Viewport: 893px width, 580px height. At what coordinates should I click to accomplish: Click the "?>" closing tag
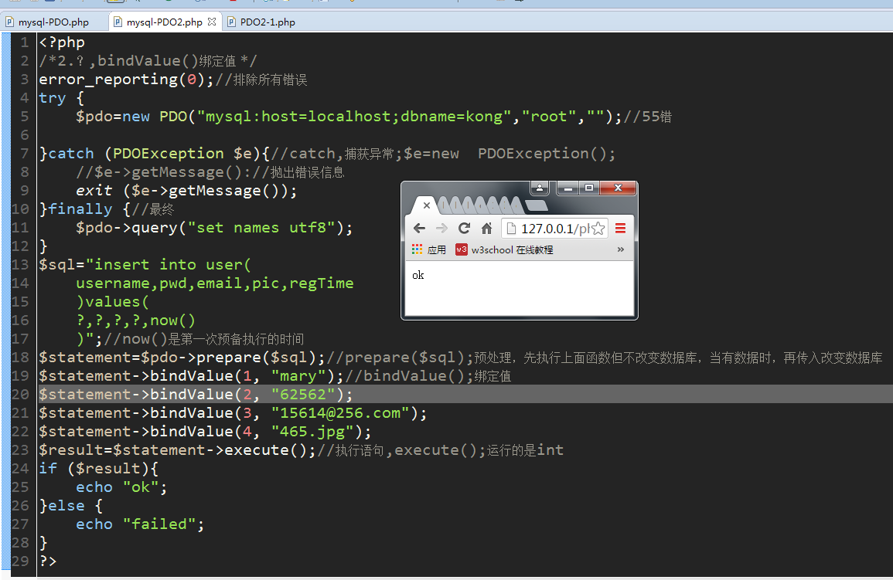(48, 561)
